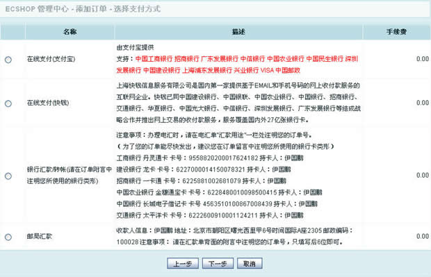Click the 工商银行 牡丹灵通卡 card number line
Image resolution: width=431 pixels, height=277 pixels.
pyautogui.click(x=210, y=158)
